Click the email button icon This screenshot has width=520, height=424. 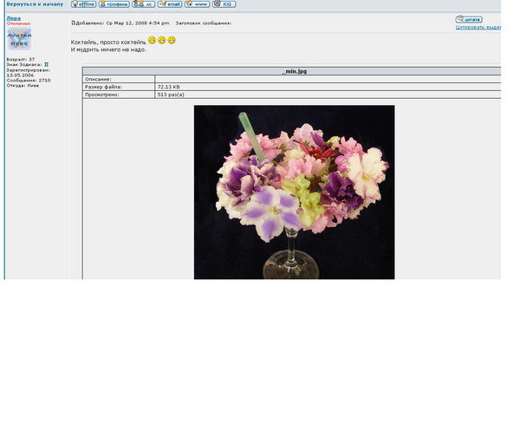tap(170, 4)
